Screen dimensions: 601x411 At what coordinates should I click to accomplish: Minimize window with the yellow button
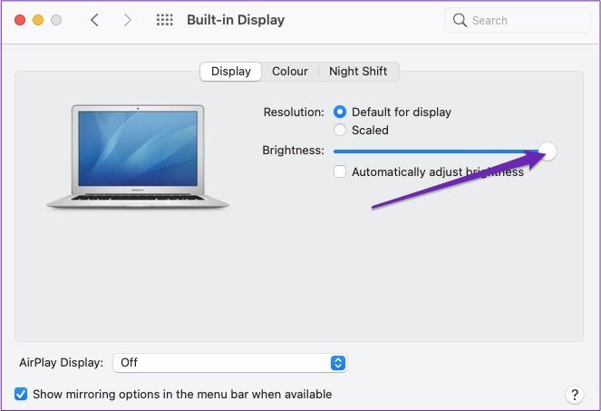click(38, 20)
